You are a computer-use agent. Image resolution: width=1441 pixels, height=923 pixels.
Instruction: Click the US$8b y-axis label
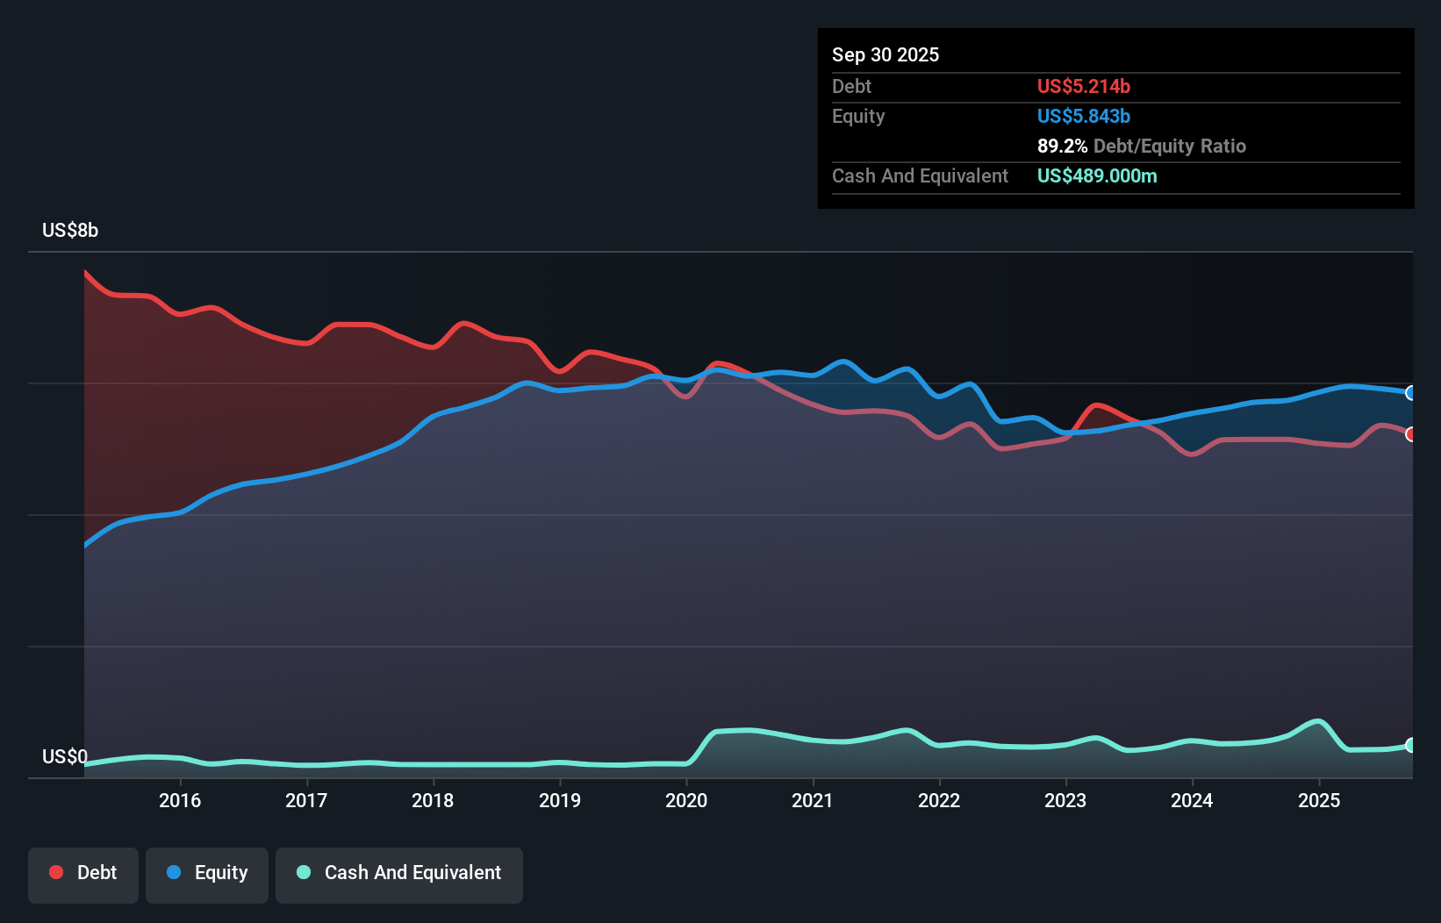(70, 231)
